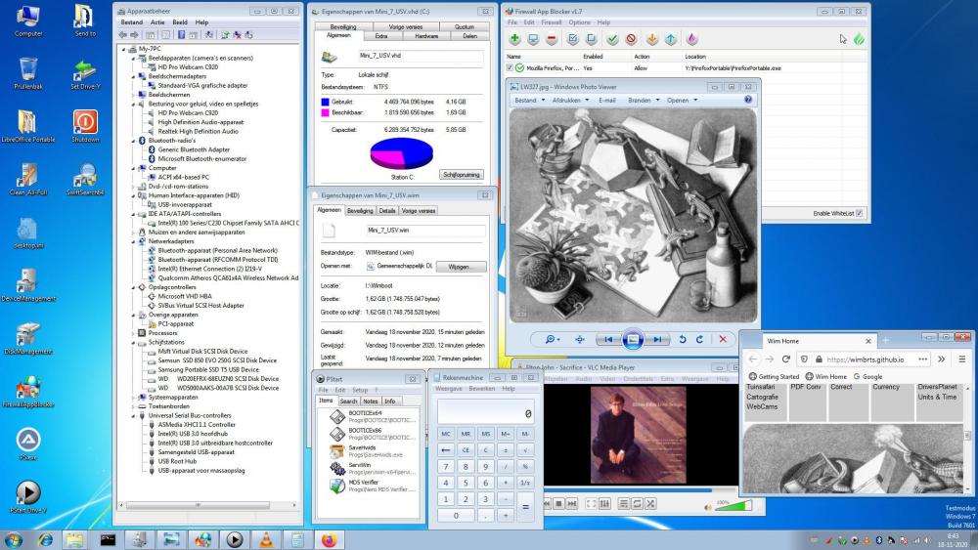Click the Firefox reload page icon
This screenshot has width=978, height=550.
coord(785,360)
